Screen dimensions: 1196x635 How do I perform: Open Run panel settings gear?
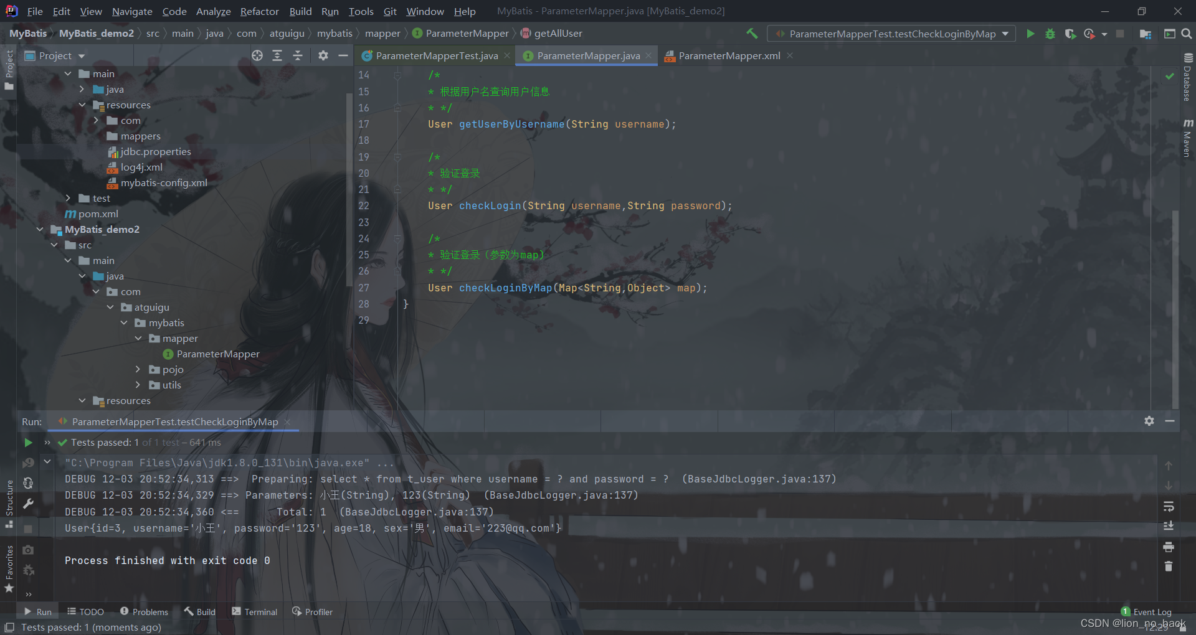click(1149, 421)
